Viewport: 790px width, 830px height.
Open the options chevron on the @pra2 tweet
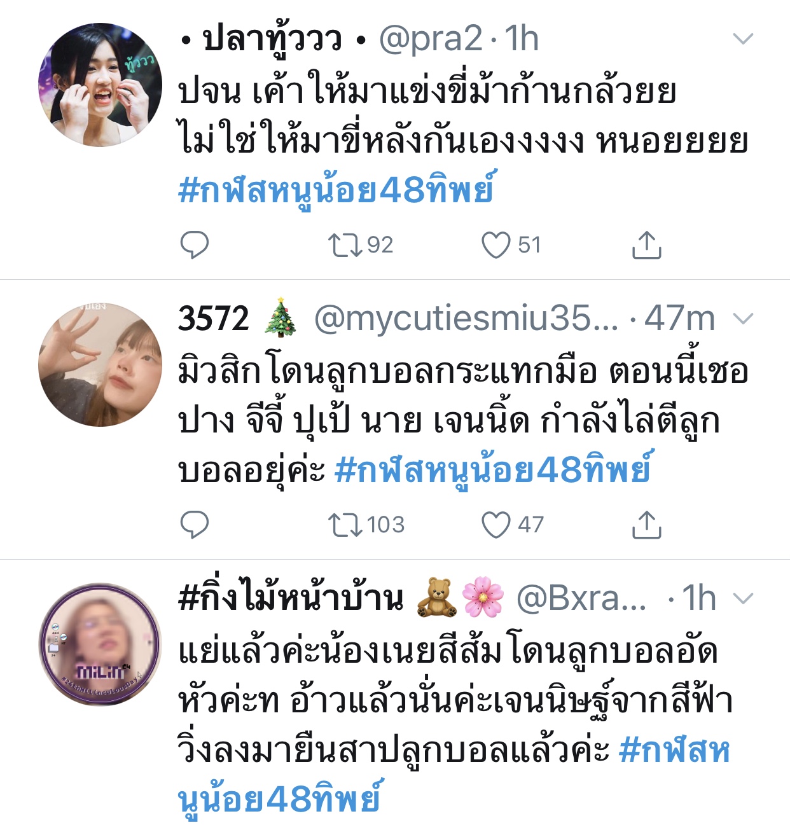click(x=743, y=39)
